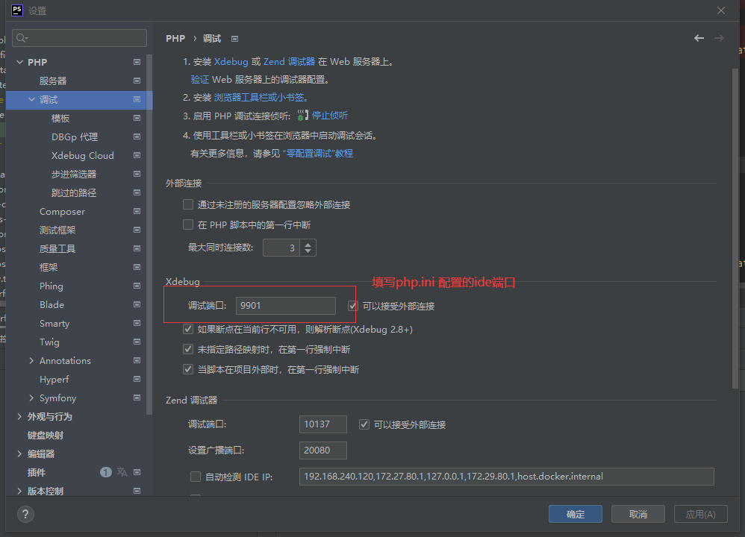Open the Zend 调试器 link
Viewport: 745px width, 537px height.
click(289, 62)
